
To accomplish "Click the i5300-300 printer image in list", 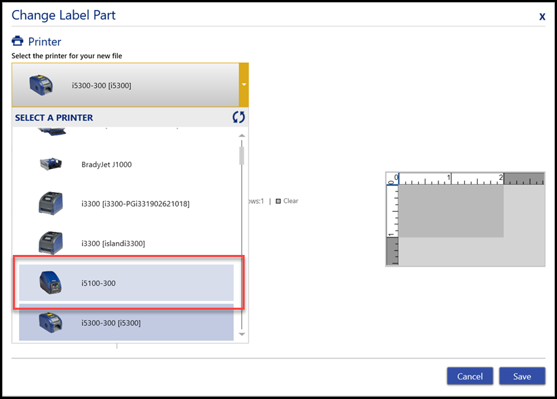I will [x=51, y=322].
